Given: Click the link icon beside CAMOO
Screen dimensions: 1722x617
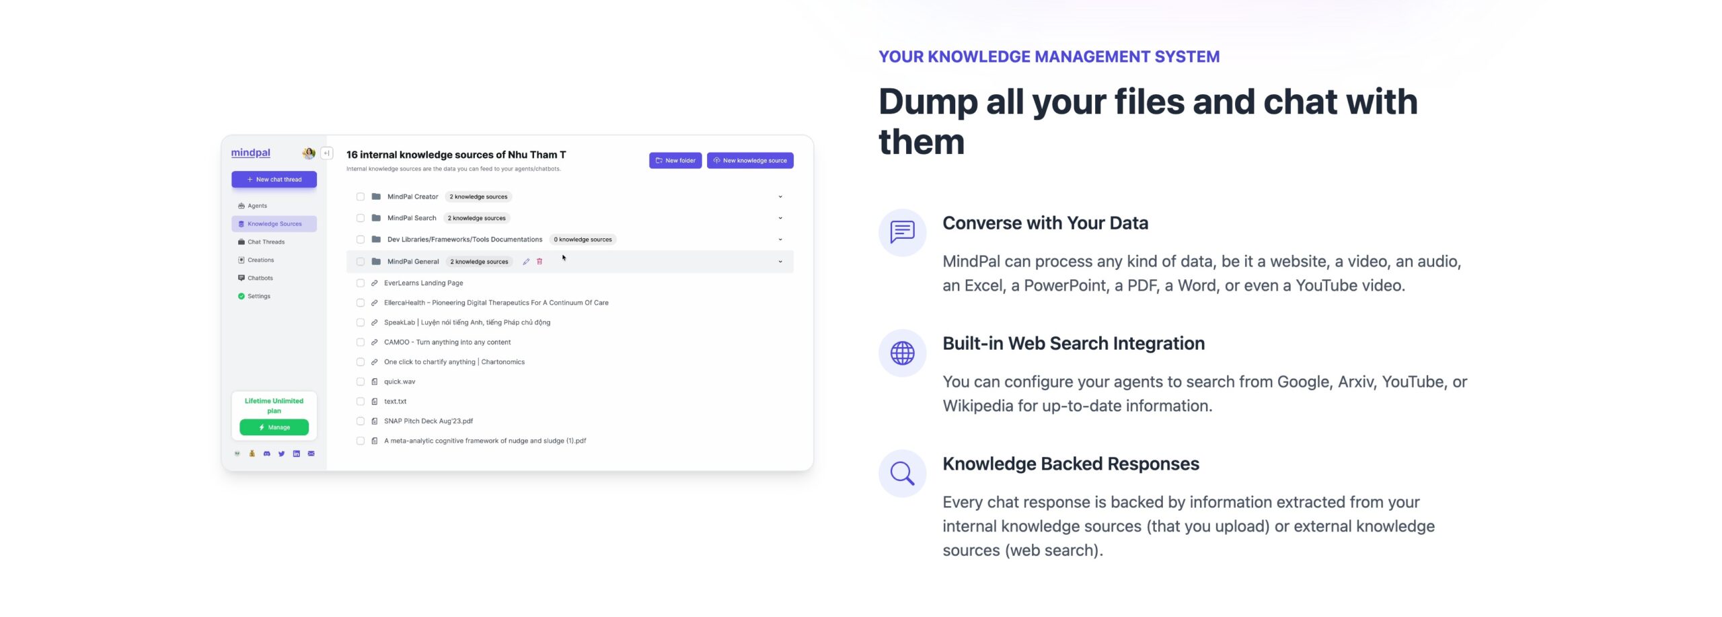Looking at the screenshot, I should click(x=375, y=343).
